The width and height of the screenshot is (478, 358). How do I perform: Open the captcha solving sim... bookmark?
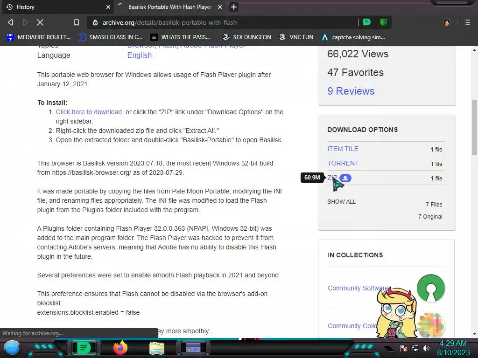(353, 37)
